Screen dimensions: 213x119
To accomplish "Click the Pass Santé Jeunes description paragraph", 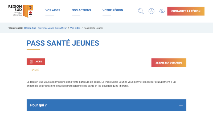I will pyautogui.click(x=101, y=84).
